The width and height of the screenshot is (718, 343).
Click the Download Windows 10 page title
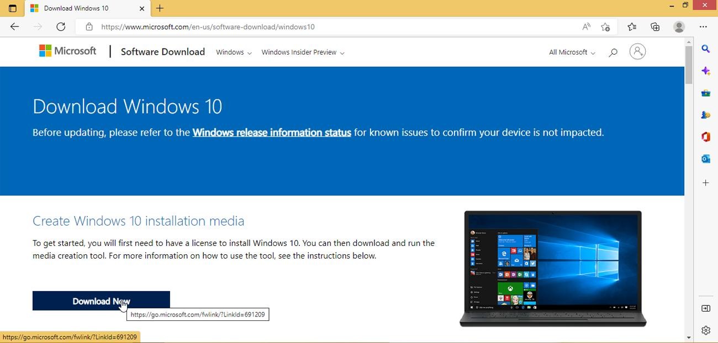point(127,106)
